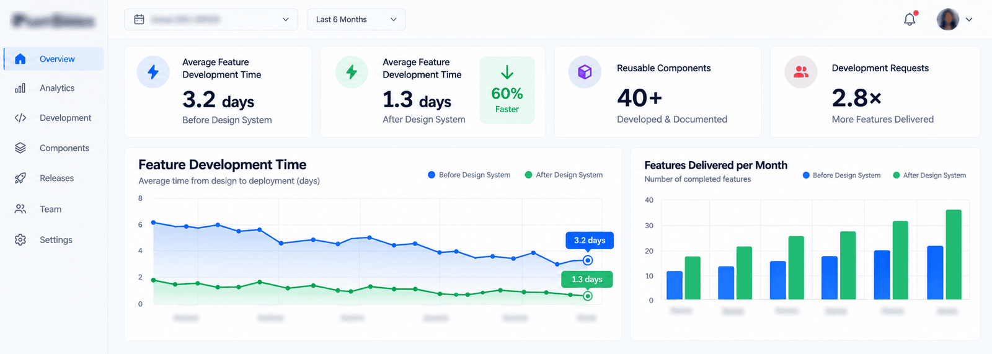
Task: Open notifications bell icon
Action: coord(910,19)
